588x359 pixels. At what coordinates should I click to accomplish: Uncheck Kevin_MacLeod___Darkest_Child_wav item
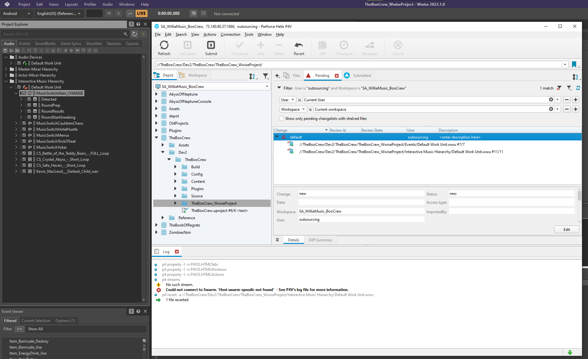click(24, 171)
